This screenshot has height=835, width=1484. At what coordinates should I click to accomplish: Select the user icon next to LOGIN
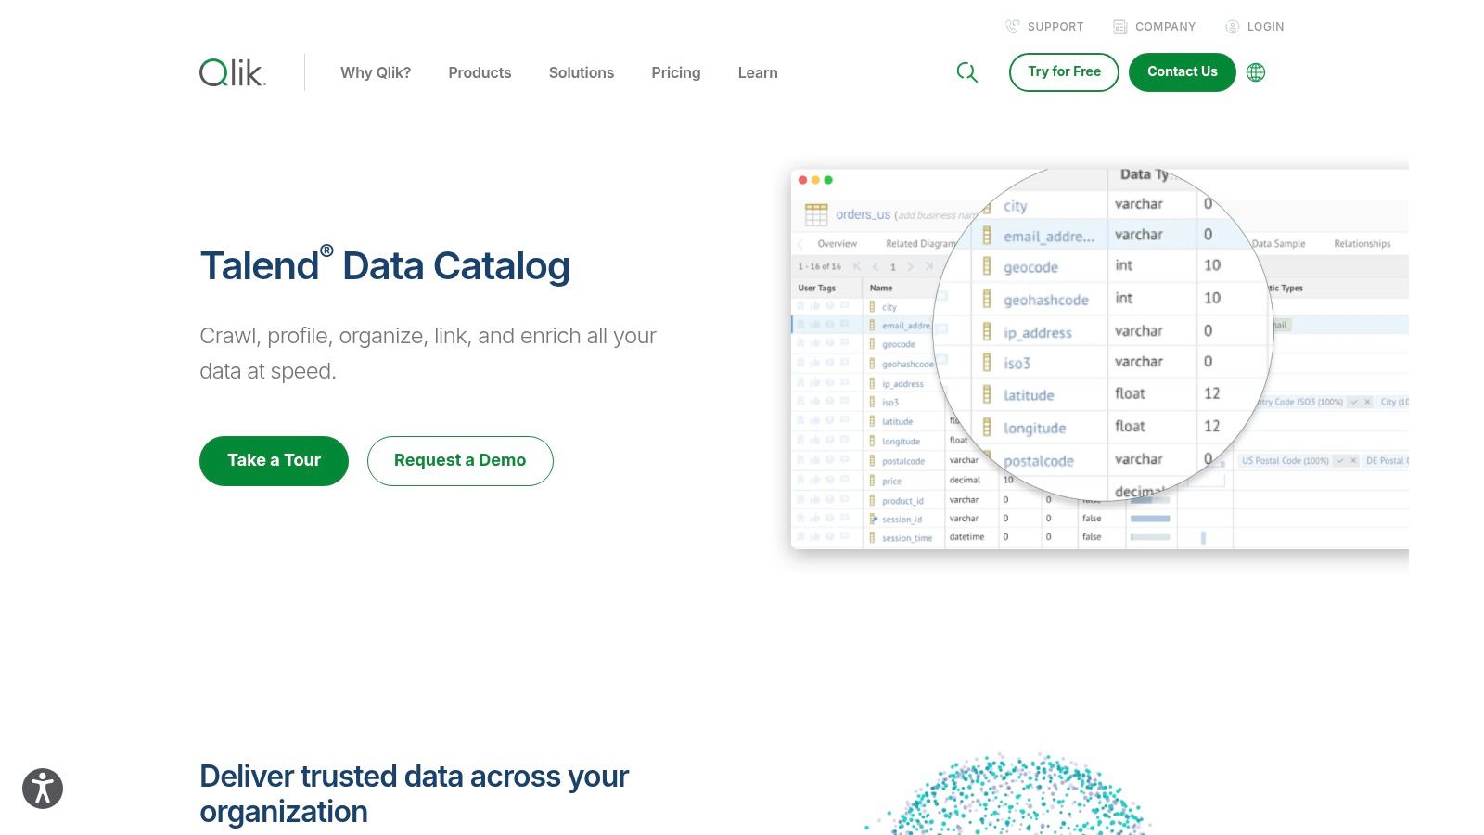pos(1233,26)
